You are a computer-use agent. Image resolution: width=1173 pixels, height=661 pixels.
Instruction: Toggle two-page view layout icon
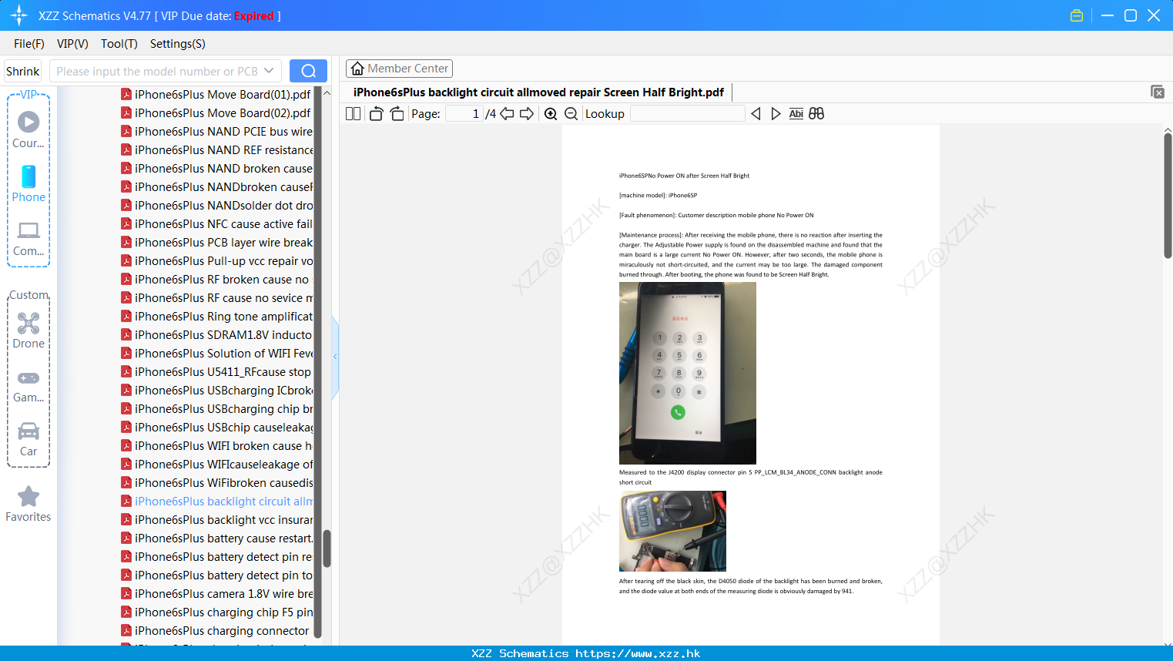(353, 113)
